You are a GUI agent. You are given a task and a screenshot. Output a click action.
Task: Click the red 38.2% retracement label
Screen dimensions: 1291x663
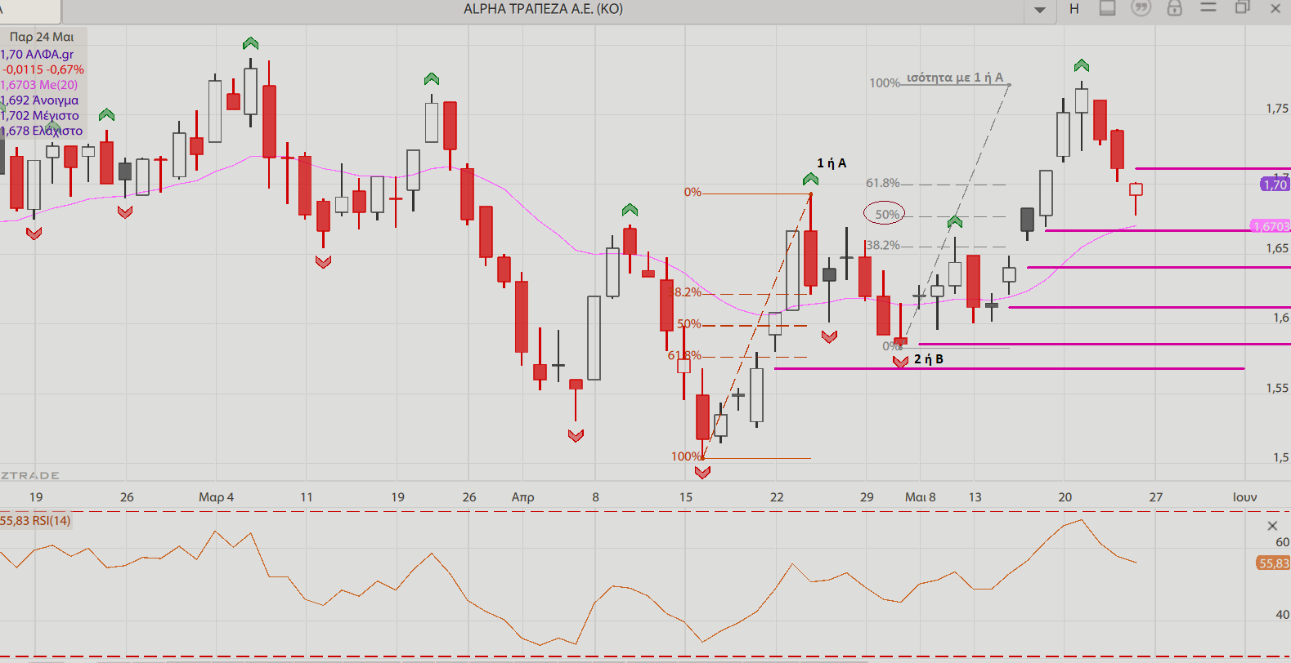[685, 292]
